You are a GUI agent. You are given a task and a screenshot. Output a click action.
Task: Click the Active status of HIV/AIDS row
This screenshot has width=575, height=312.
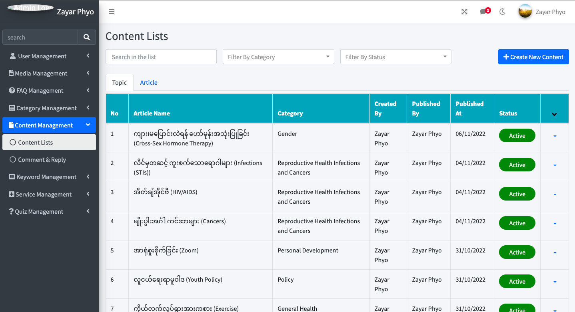517,194
